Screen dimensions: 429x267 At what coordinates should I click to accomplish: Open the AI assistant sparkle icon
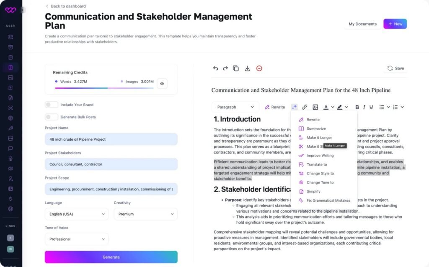point(295,107)
